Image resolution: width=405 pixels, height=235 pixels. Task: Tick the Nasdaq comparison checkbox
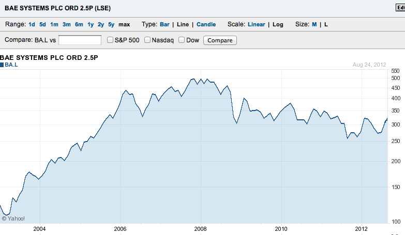147,40
